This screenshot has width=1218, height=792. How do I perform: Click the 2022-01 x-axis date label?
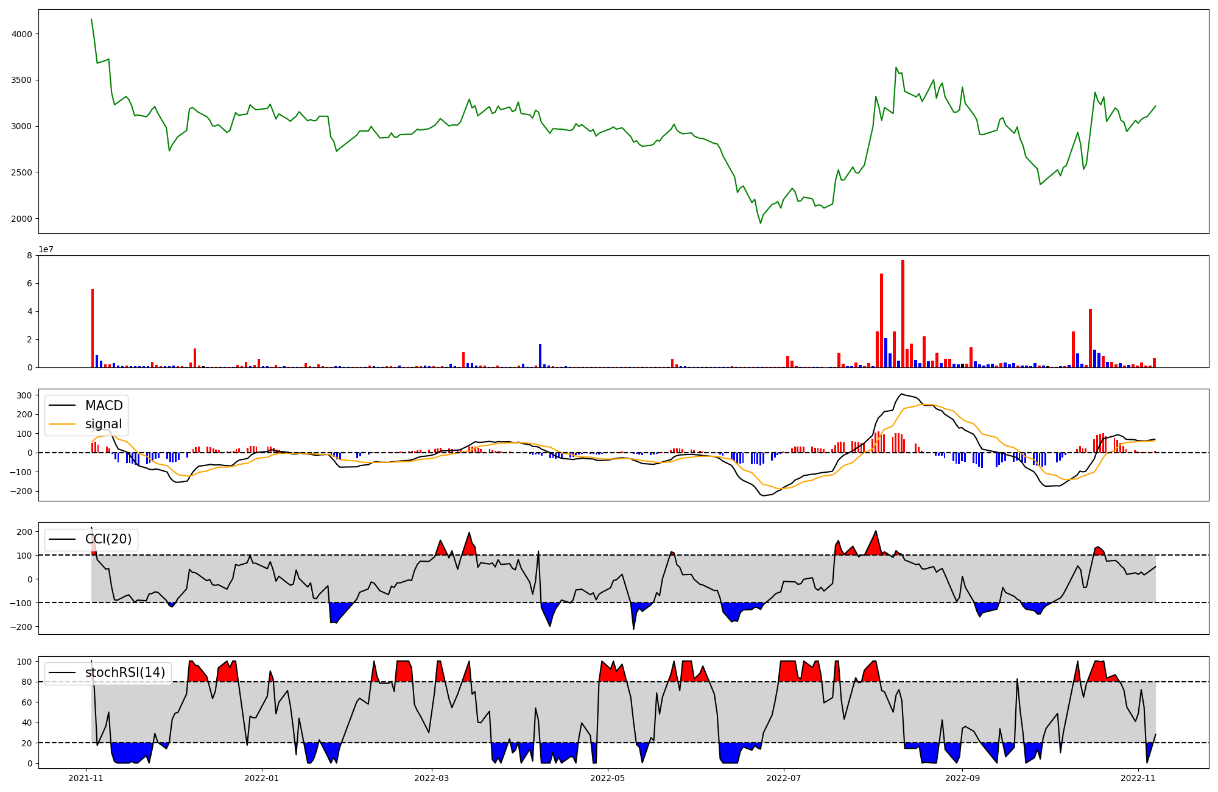(262, 777)
